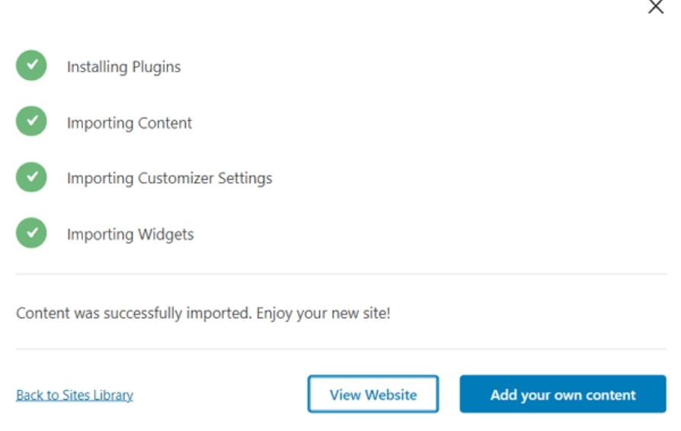Click the Installing Plugins step label
The height and width of the screenshot is (431, 681).
click(123, 67)
